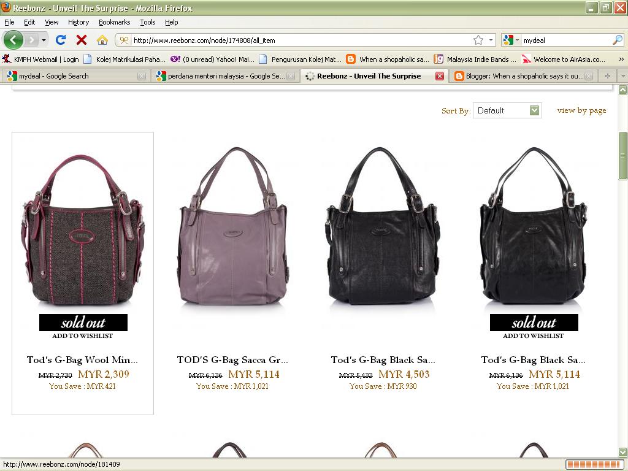This screenshot has width=628, height=471.
Task: Open the Tools menu
Action: [147, 22]
